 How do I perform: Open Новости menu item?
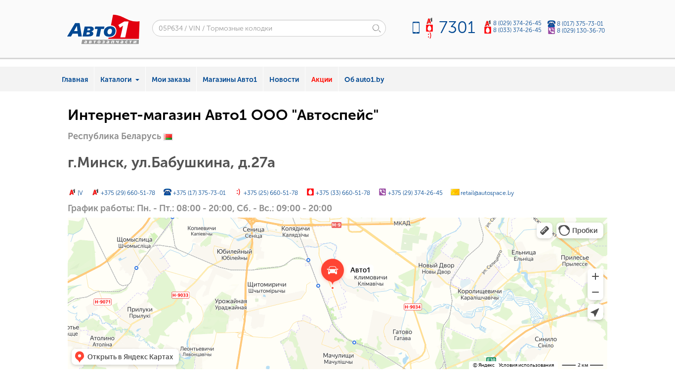[284, 79]
